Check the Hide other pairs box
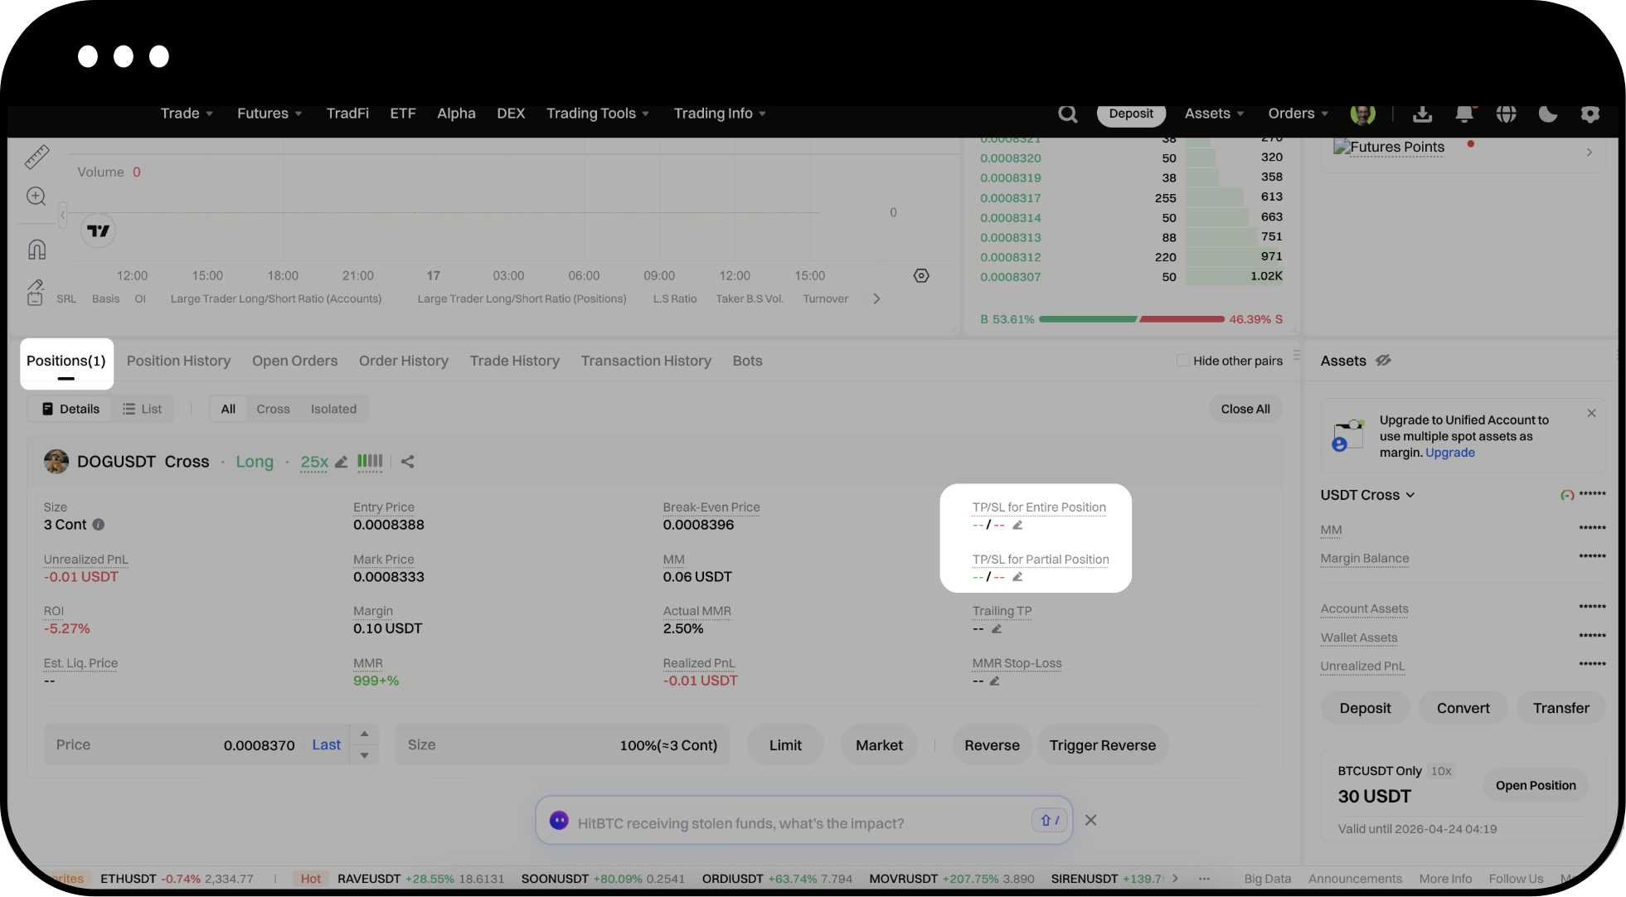1626x897 pixels. click(1182, 361)
